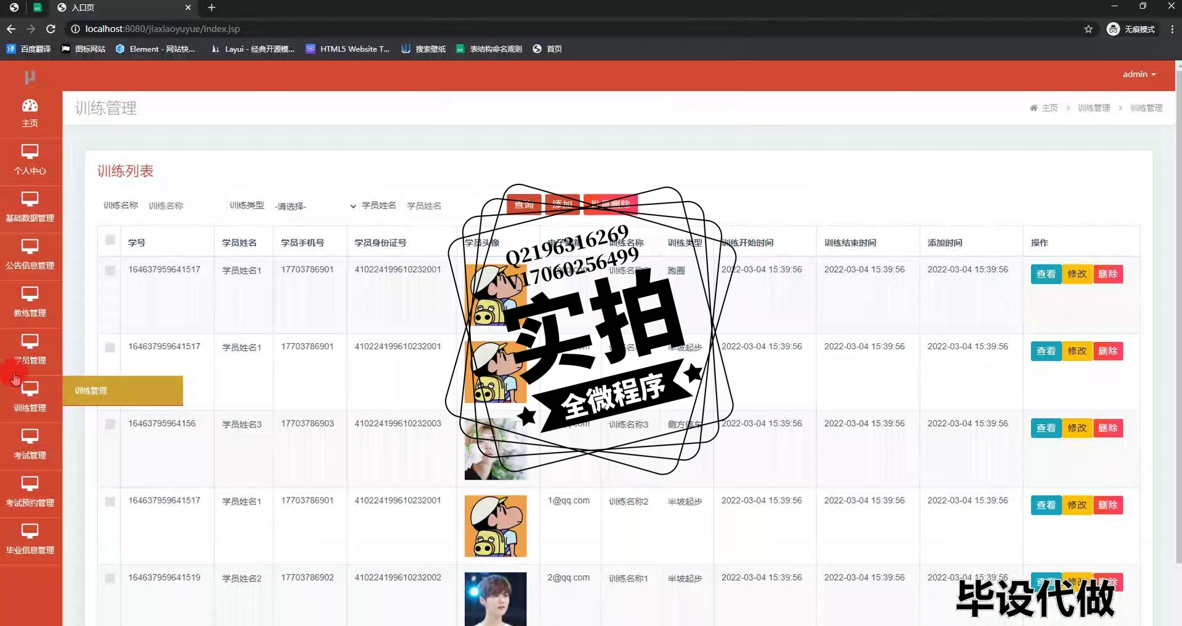Click 删除 for the 训练名称3 row
Screen dimensions: 1182x626
[1108, 428]
